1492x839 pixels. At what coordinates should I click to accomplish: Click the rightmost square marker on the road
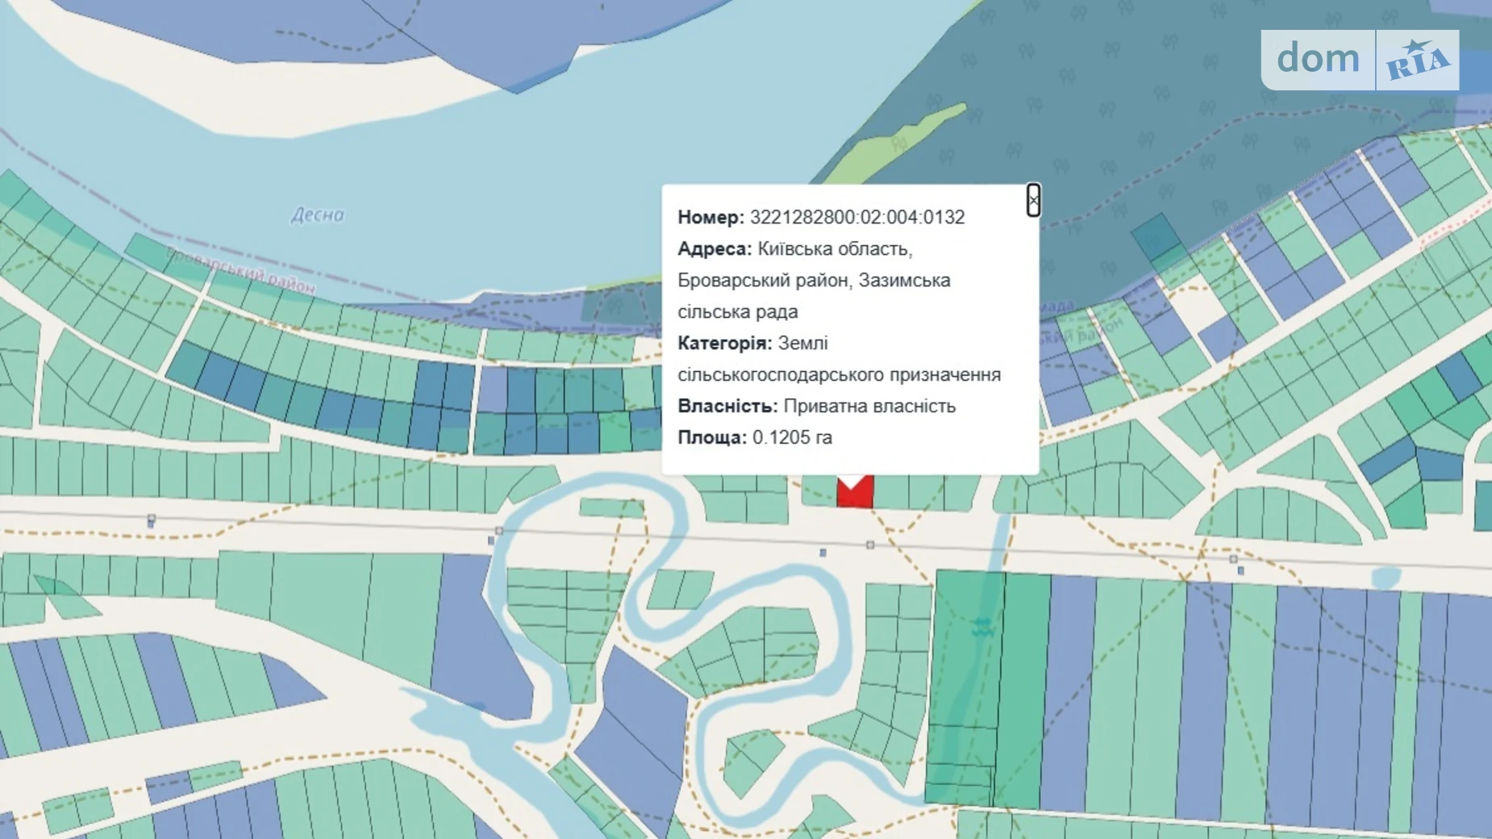coord(1233,559)
